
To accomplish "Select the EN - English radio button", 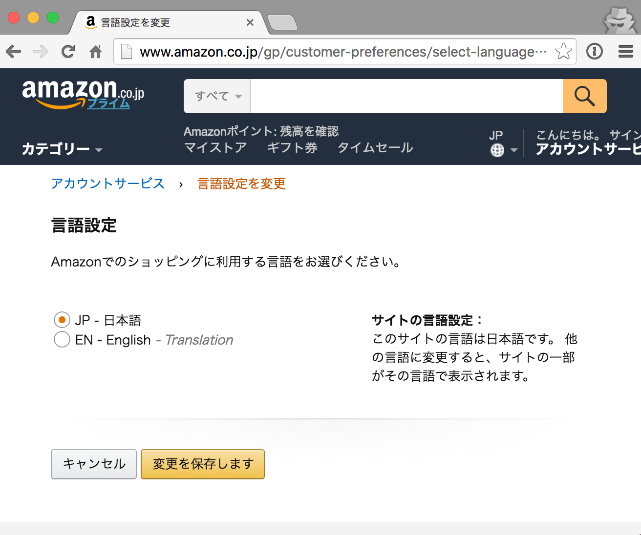I will pos(62,340).
